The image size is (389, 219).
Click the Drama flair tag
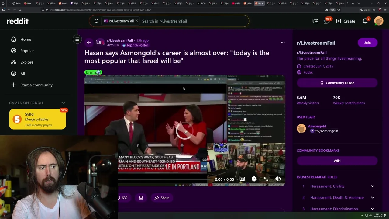coord(93,72)
